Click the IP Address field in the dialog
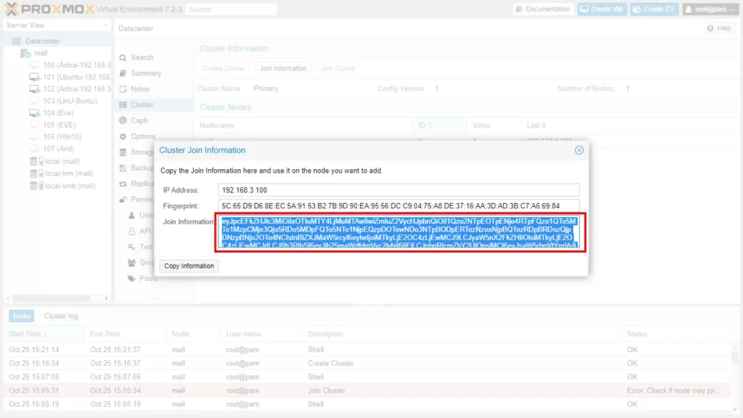 399,190
